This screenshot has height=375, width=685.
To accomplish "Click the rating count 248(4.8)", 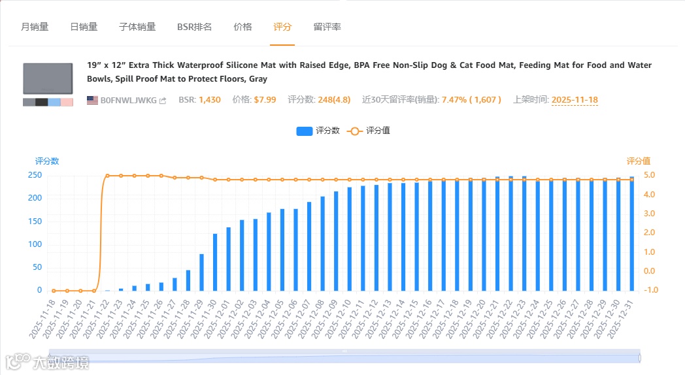I will pos(334,100).
